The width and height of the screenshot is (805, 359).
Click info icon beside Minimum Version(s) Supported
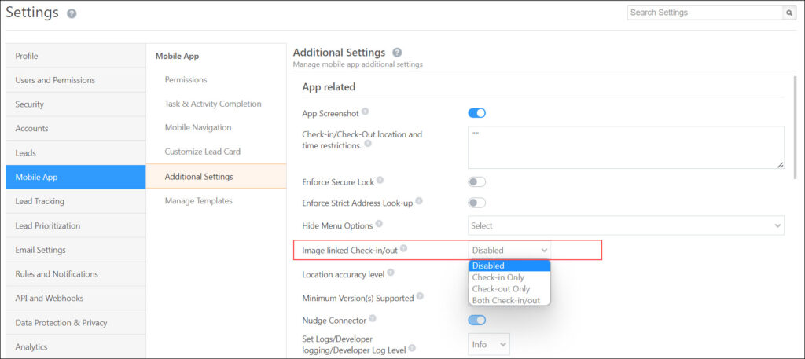(420, 296)
